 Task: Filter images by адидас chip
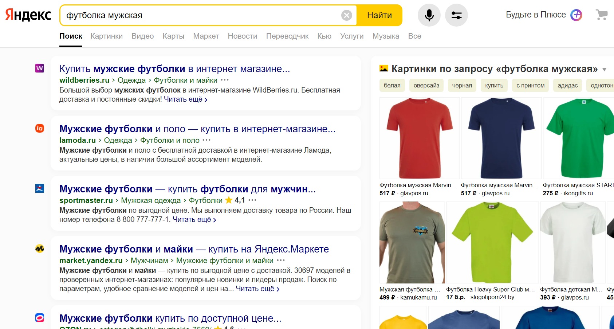(x=567, y=85)
